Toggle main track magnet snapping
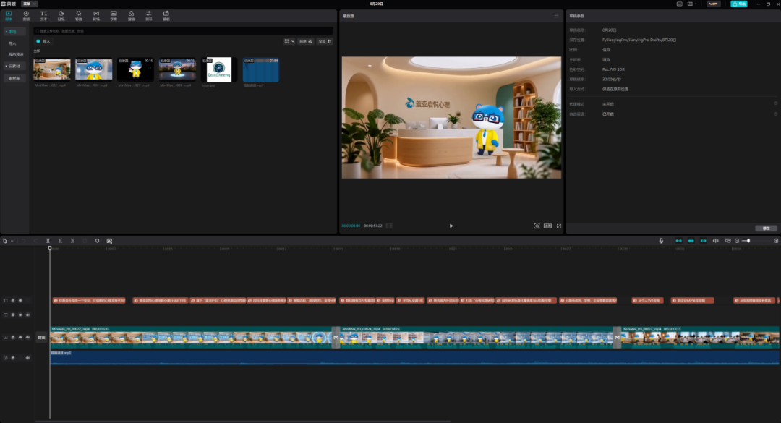781x423 pixels. tap(678, 241)
